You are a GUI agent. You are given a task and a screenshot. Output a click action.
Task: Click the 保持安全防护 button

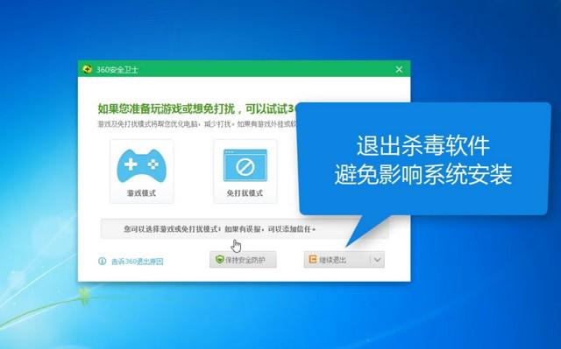[243, 260]
